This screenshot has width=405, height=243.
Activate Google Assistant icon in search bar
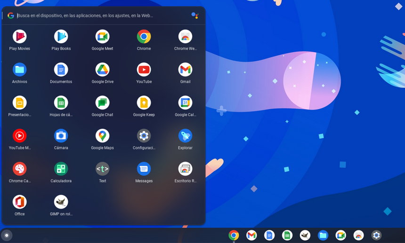tap(194, 16)
